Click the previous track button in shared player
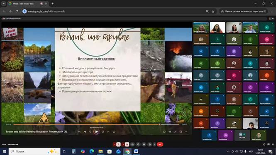Image resolution: width=276 pixels, height=155 pixels. (x=85, y=132)
